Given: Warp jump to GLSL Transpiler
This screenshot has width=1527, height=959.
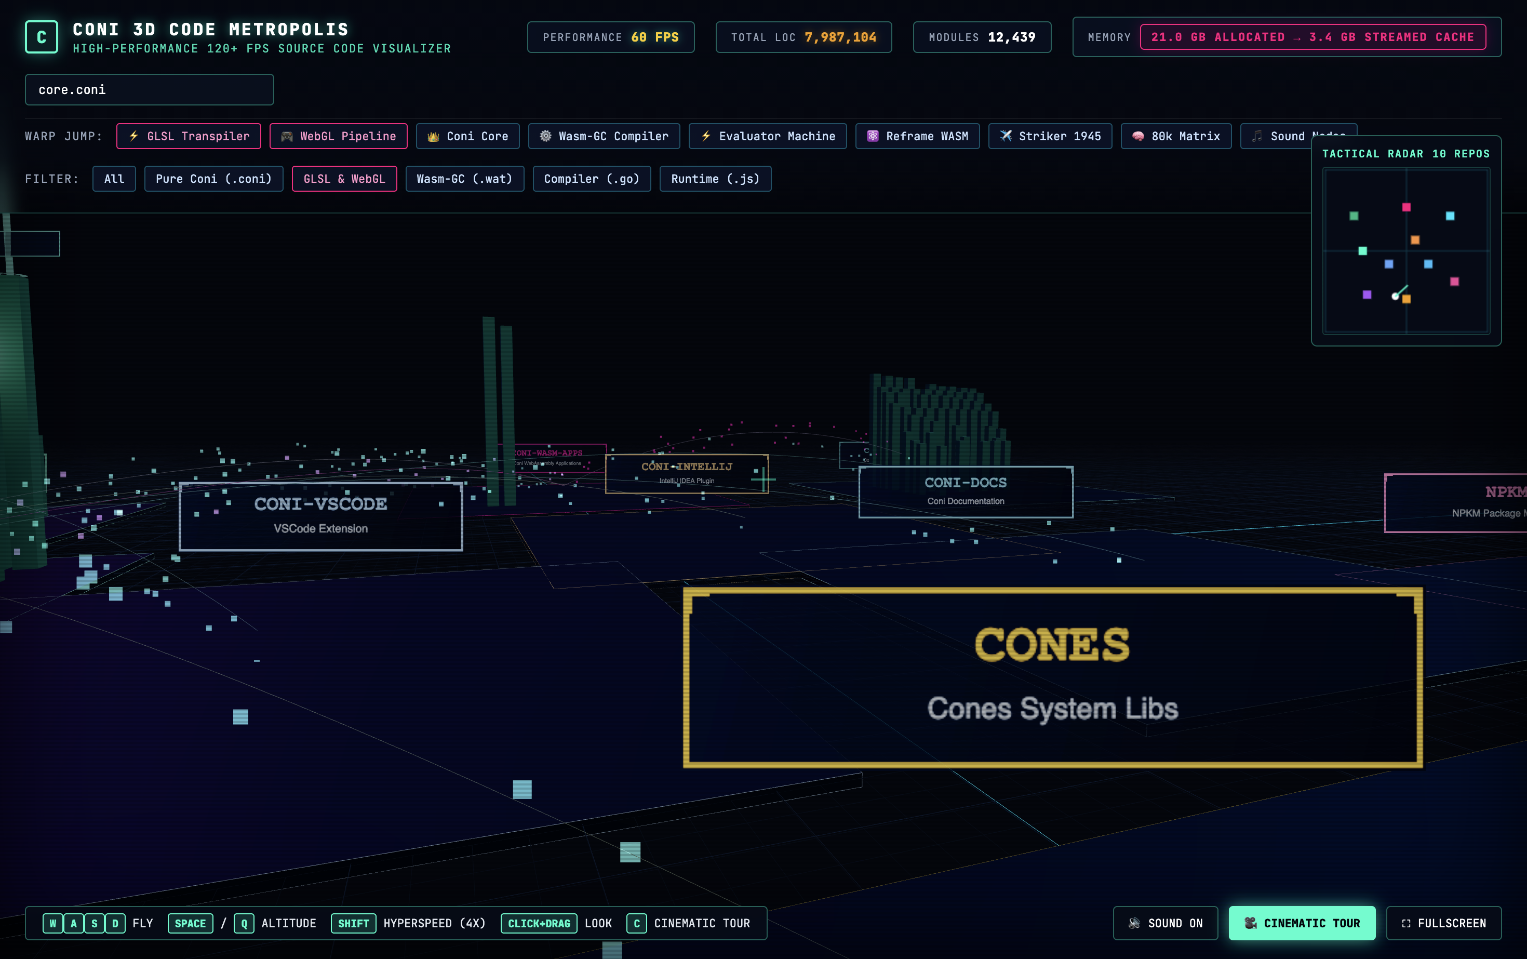Looking at the screenshot, I should pos(189,136).
